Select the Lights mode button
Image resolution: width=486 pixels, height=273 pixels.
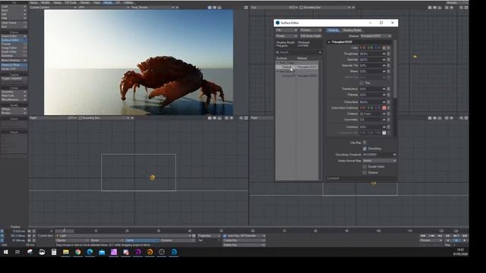click(142, 240)
